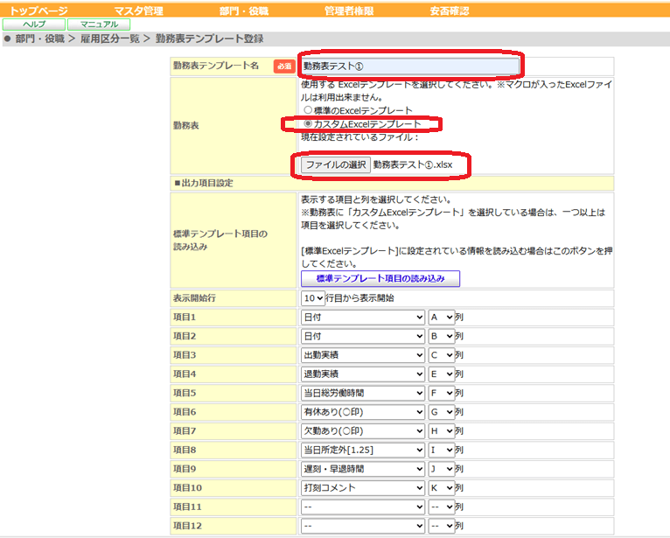
Task: Select the カスタムExcelテンプレート radio option
Action: point(308,124)
